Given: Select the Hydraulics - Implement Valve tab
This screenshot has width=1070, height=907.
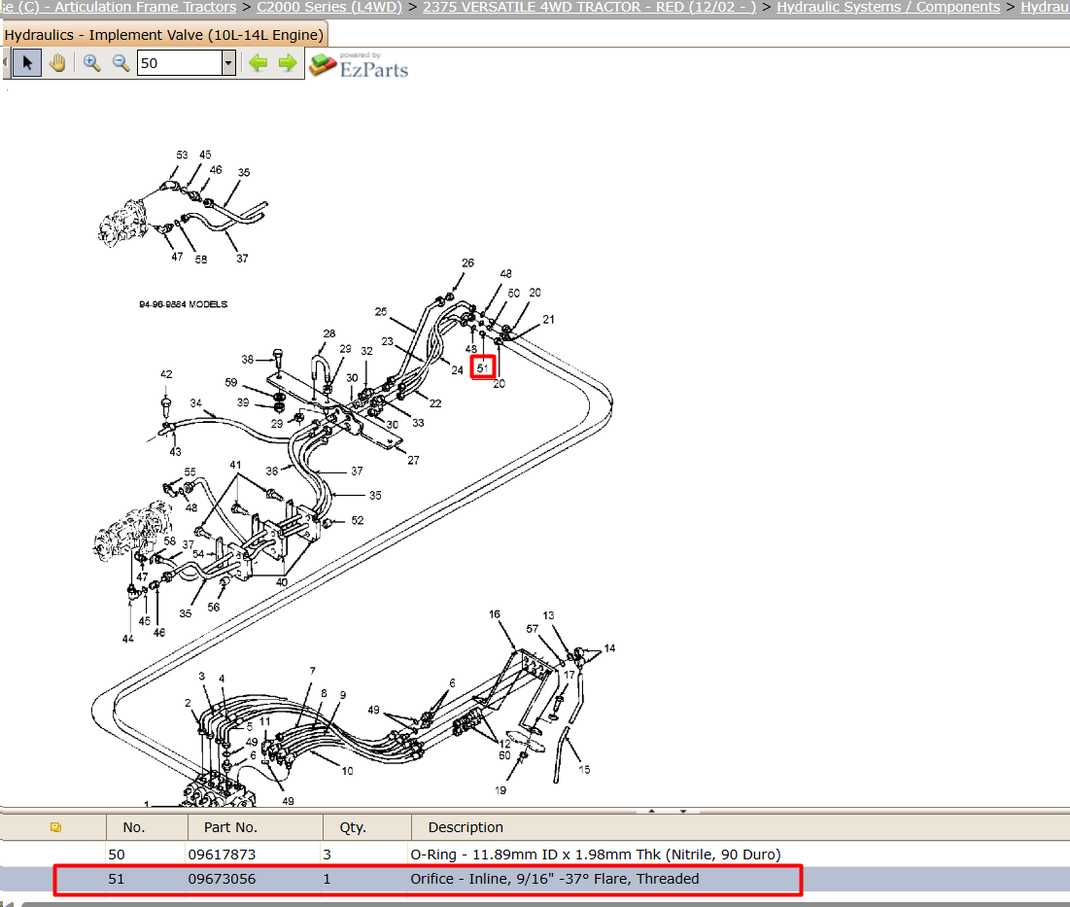Looking at the screenshot, I should point(164,35).
